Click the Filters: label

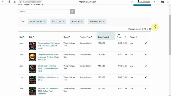point(23,21)
